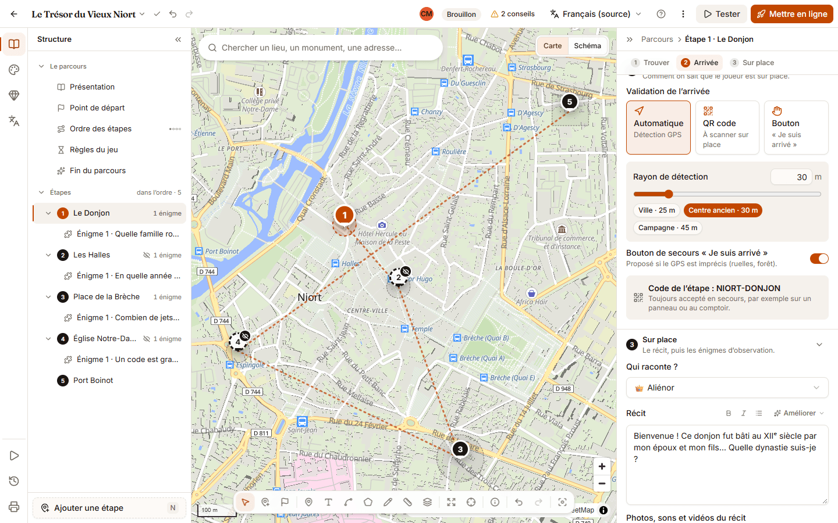Toggle the « Je suis arrivé » backup button switch
The width and height of the screenshot is (838, 523).
819,259
